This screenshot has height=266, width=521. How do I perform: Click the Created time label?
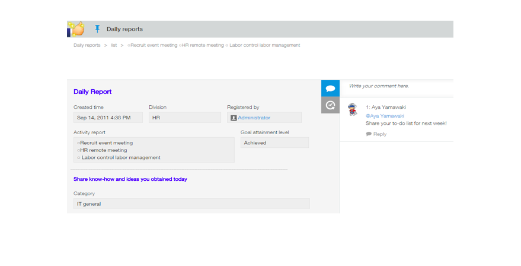[88, 108]
